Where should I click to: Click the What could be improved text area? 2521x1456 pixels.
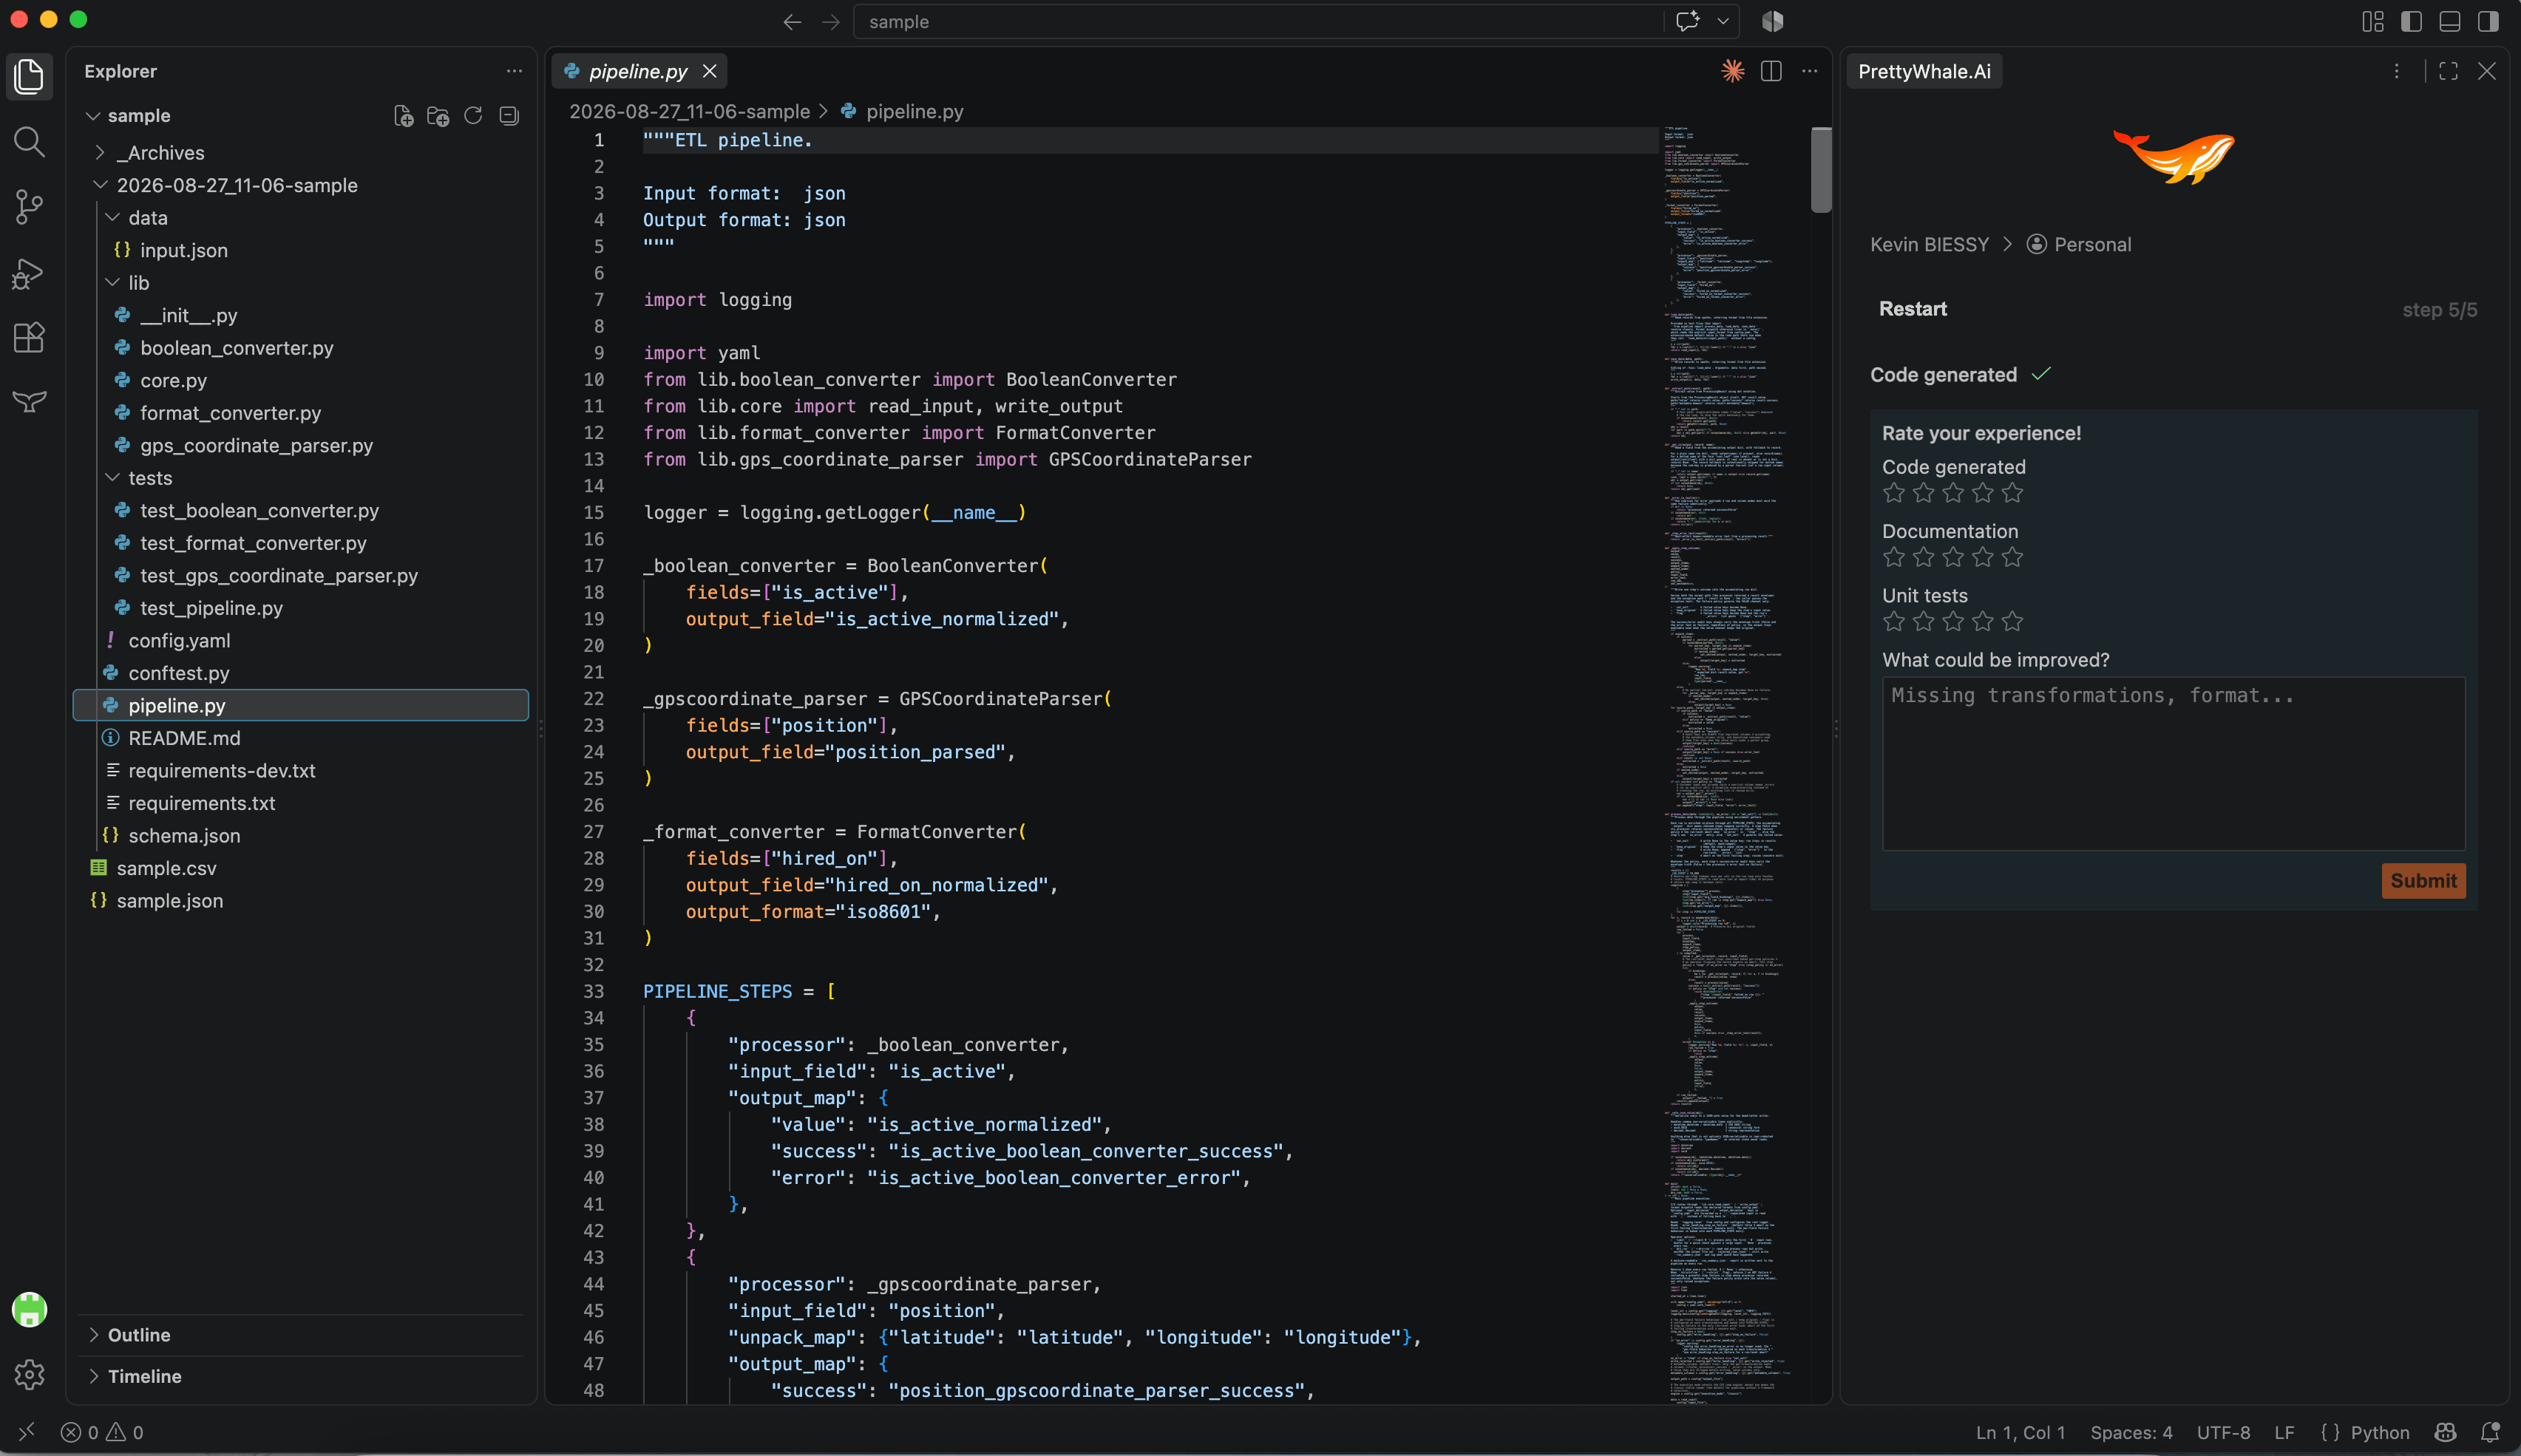pos(2173,764)
